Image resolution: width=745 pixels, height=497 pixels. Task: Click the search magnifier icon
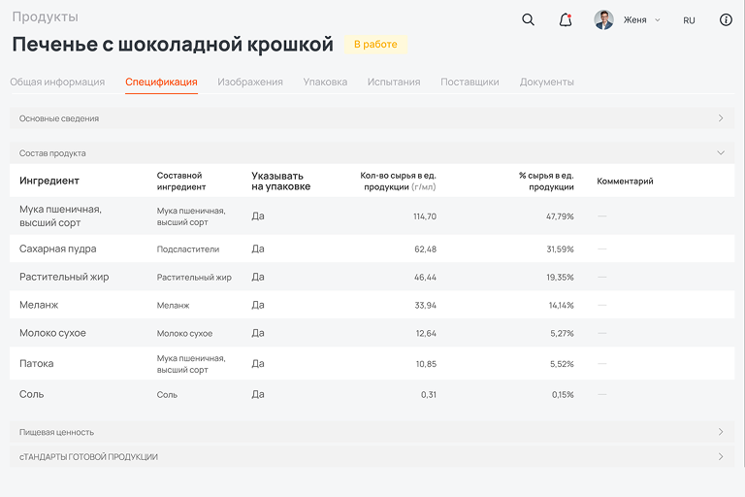[528, 19]
